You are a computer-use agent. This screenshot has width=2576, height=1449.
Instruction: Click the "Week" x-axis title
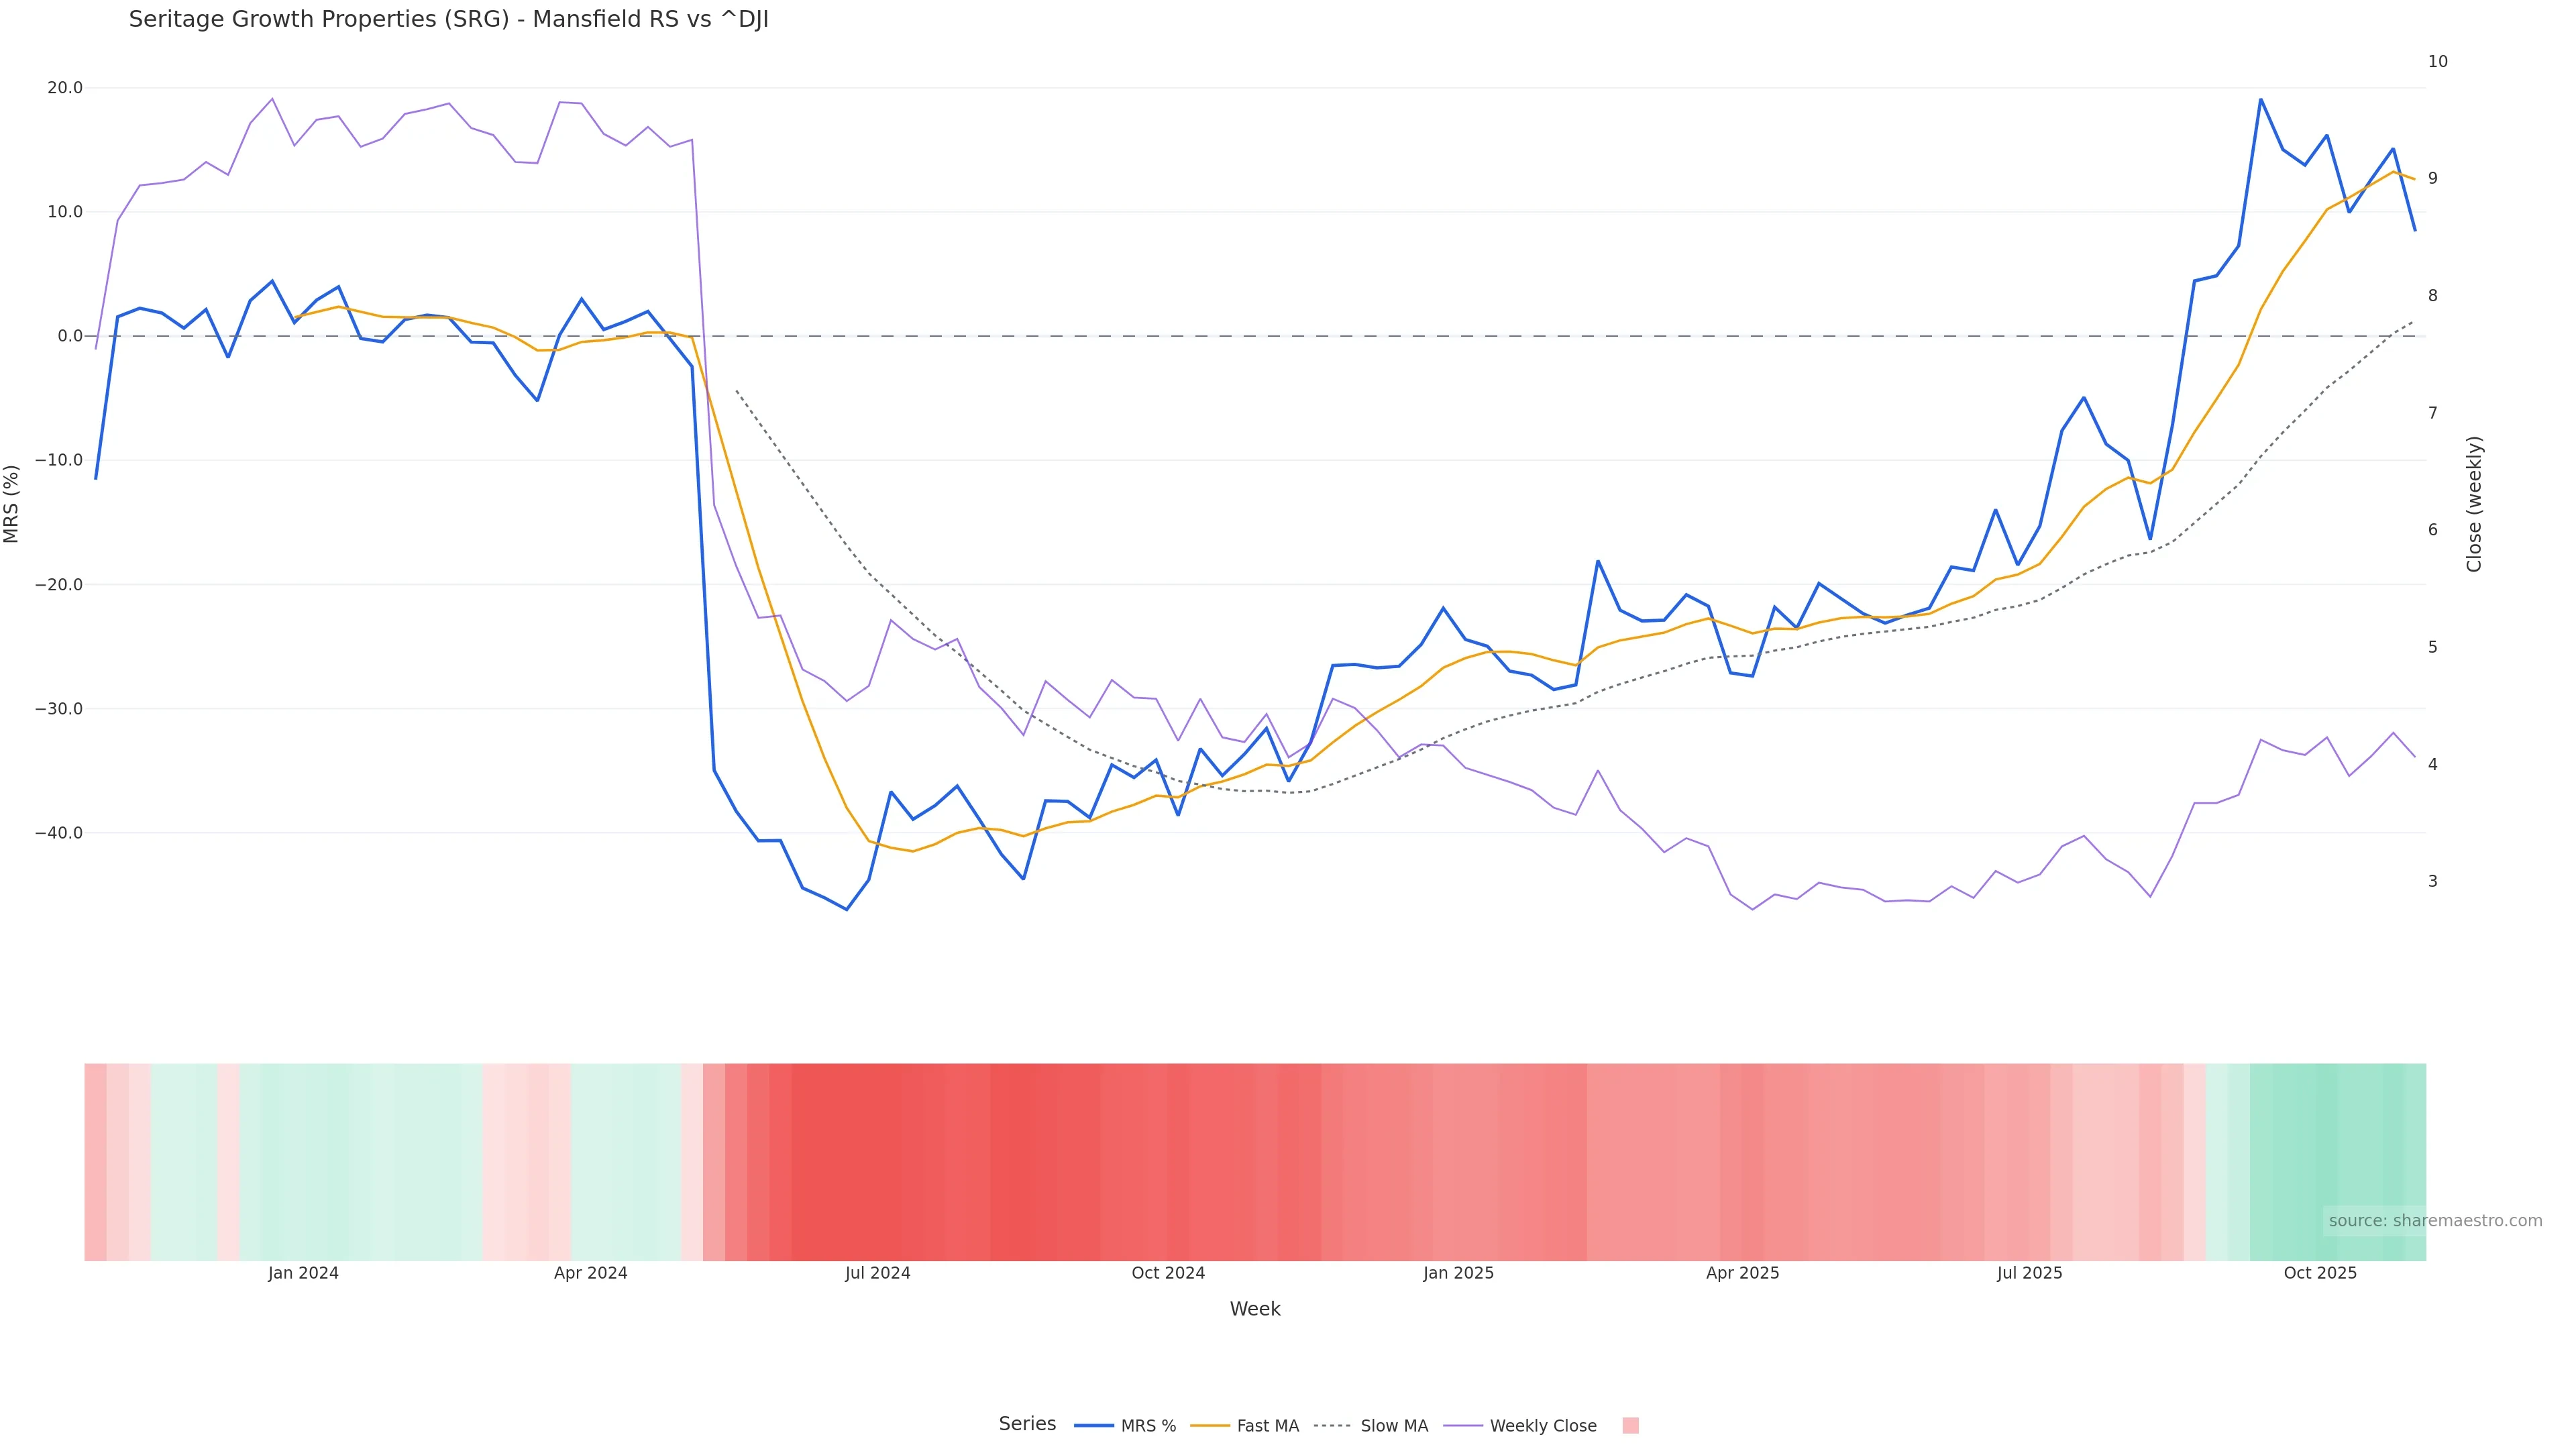pyautogui.click(x=1255, y=1309)
